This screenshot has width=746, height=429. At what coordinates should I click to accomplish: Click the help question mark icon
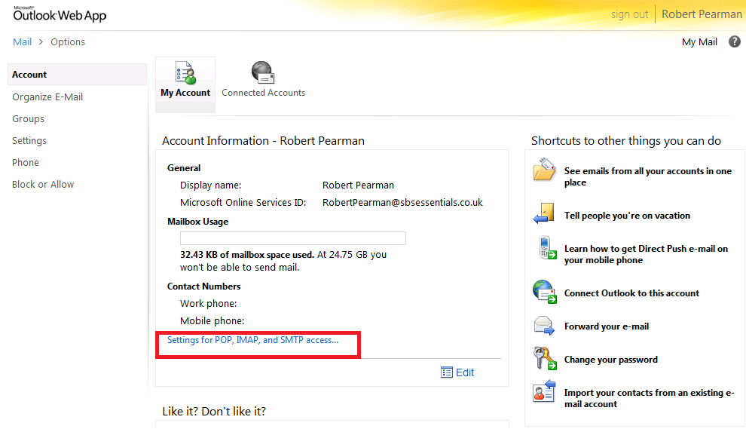[x=735, y=42]
